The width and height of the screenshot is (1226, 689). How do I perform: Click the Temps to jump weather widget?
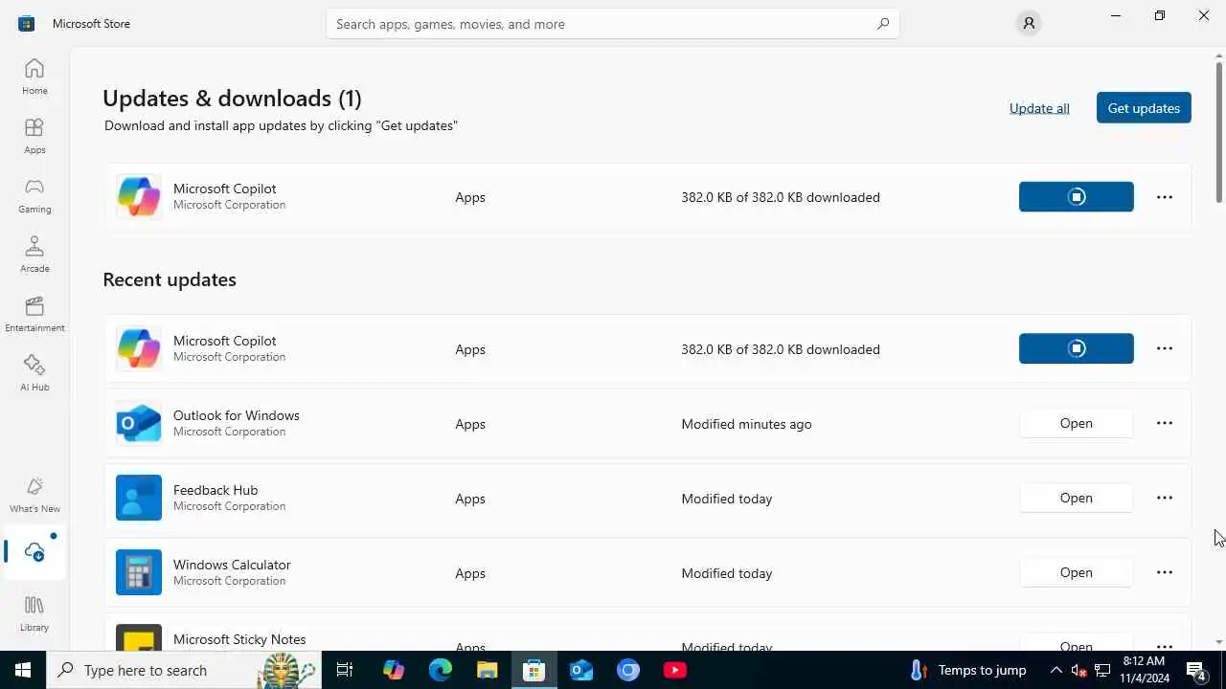(x=968, y=670)
